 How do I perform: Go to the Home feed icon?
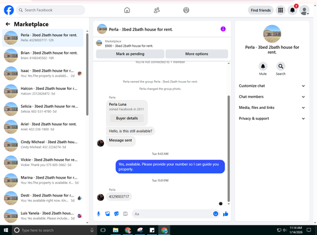coord(127,10)
